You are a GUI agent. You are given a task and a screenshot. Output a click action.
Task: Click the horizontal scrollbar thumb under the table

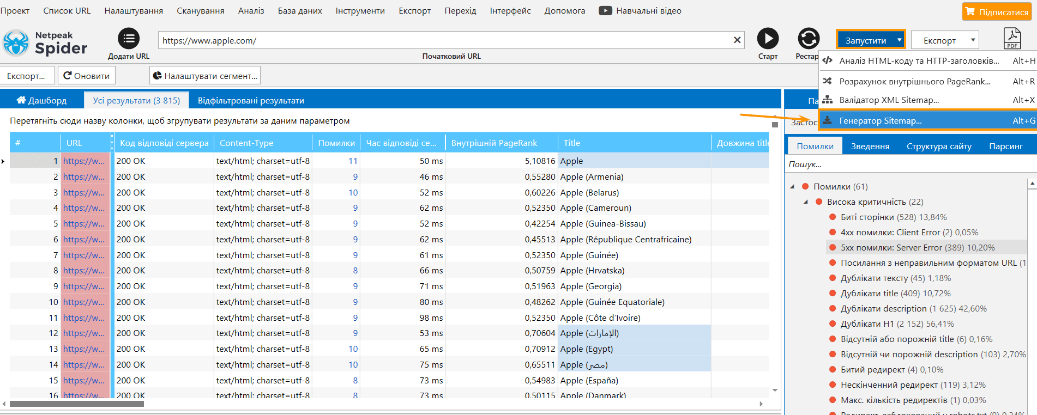(x=77, y=404)
